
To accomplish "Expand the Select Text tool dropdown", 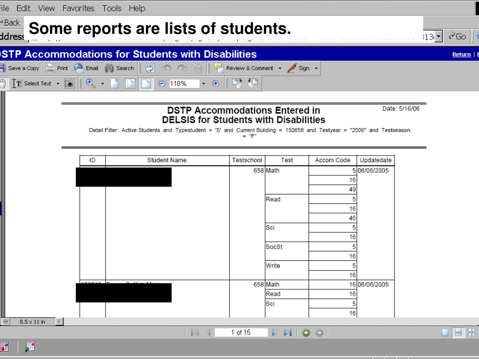I will tap(58, 84).
